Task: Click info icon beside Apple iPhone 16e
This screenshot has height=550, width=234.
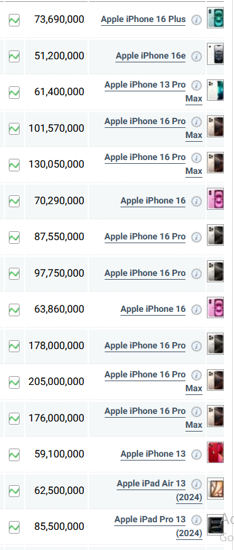Action: [197, 56]
